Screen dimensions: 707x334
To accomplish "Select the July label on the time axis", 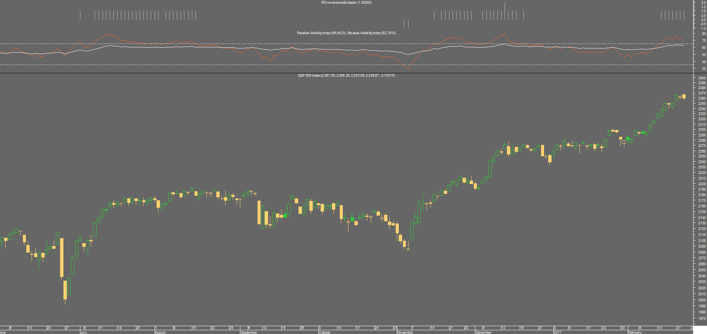I will [x=84, y=332].
